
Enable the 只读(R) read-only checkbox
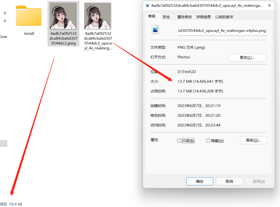point(179,140)
